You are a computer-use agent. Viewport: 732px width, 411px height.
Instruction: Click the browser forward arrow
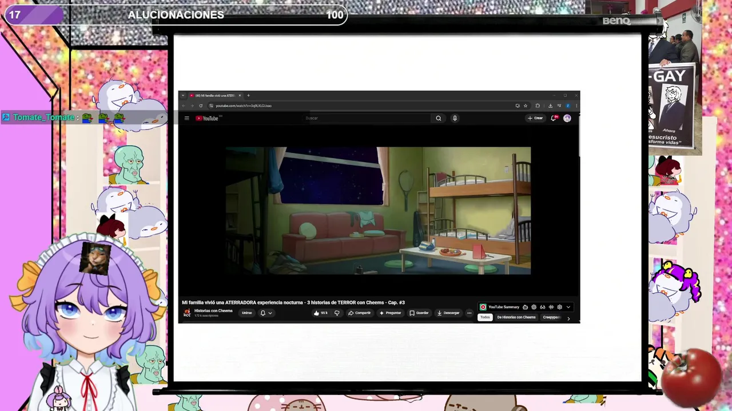click(192, 106)
